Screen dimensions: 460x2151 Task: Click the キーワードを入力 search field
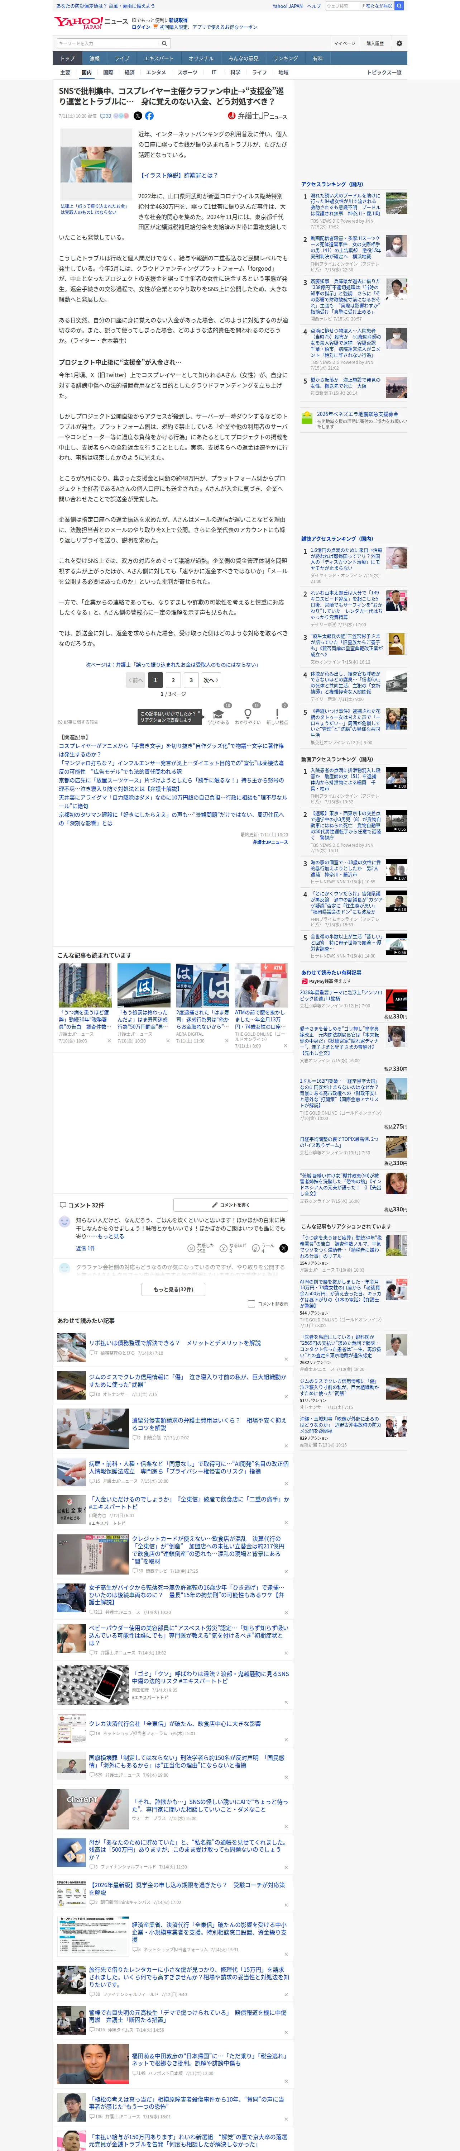click(x=108, y=43)
